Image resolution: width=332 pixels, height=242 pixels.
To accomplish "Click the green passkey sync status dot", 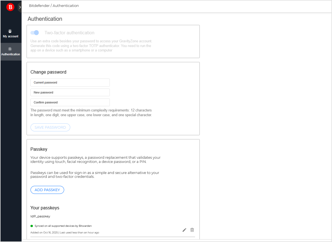I will point(32,226).
